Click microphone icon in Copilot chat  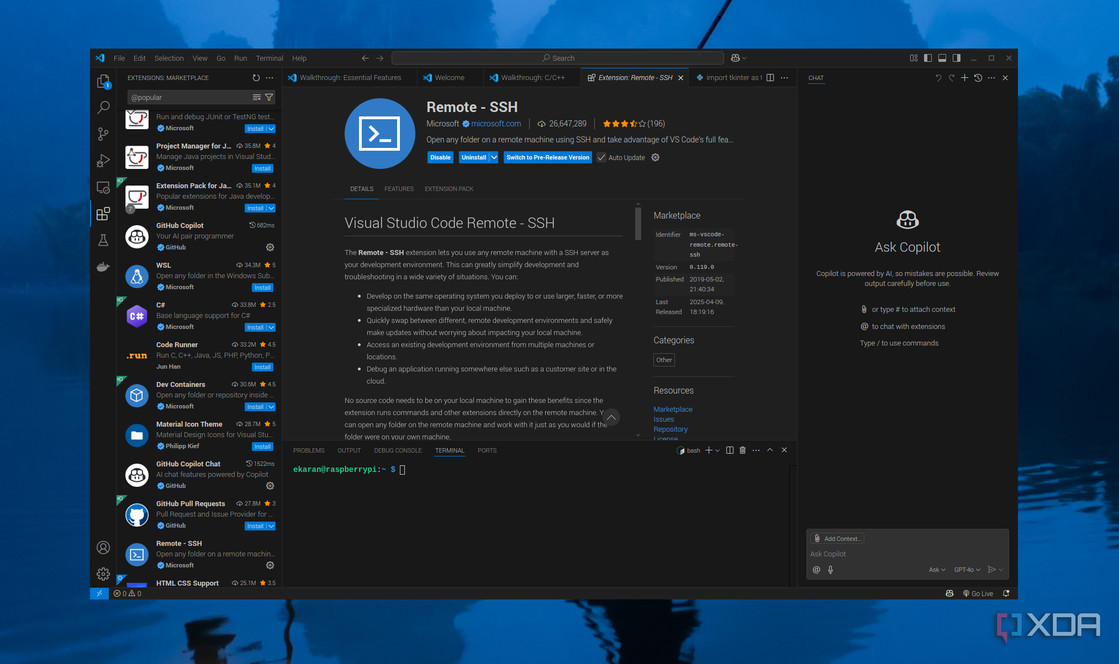click(x=830, y=570)
